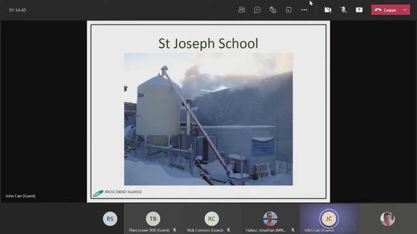This screenshot has height=234, width=417.
Task: Expand the Leave options dropdown arrow
Action: point(405,10)
